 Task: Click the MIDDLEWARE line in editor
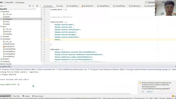(x=57, y=50)
